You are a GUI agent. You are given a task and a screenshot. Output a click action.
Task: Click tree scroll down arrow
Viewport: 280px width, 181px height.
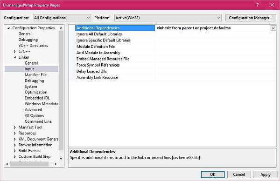click(x=61, y=158)
